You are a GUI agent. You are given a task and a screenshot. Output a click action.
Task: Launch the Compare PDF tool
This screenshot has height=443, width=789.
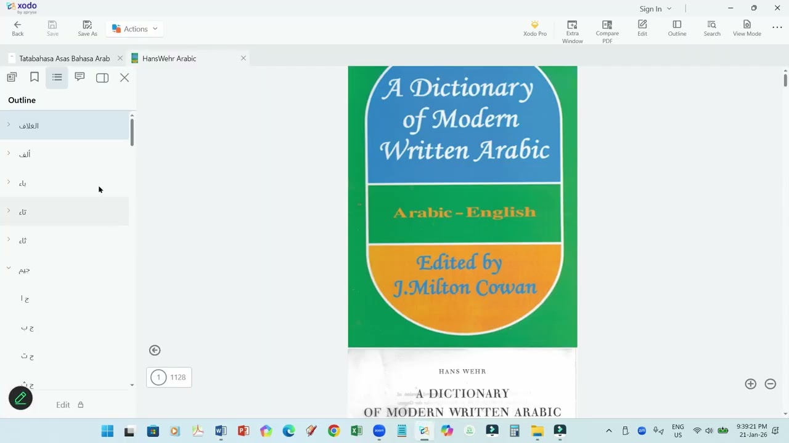coord(607,32)
